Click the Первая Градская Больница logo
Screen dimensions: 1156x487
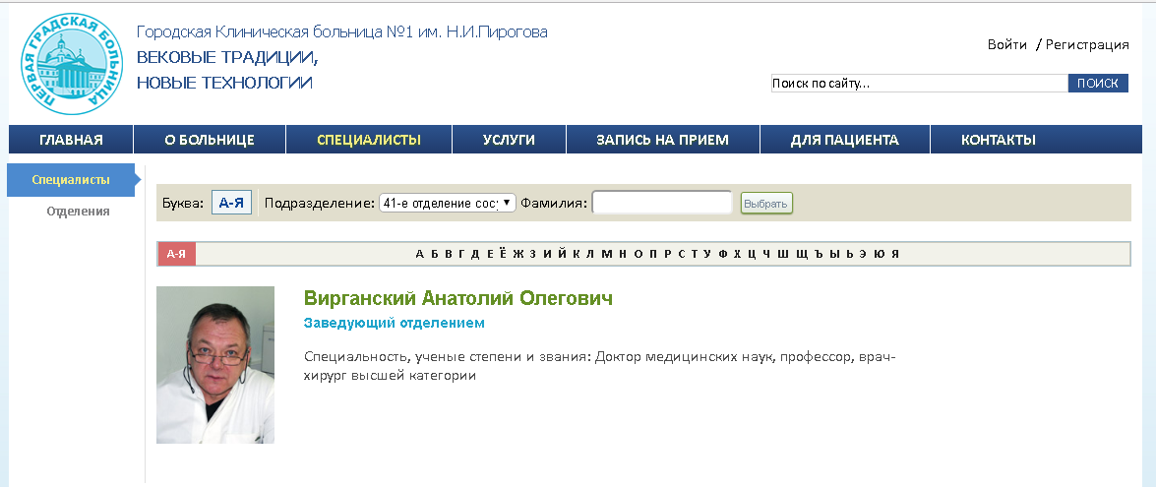point(73,64)
